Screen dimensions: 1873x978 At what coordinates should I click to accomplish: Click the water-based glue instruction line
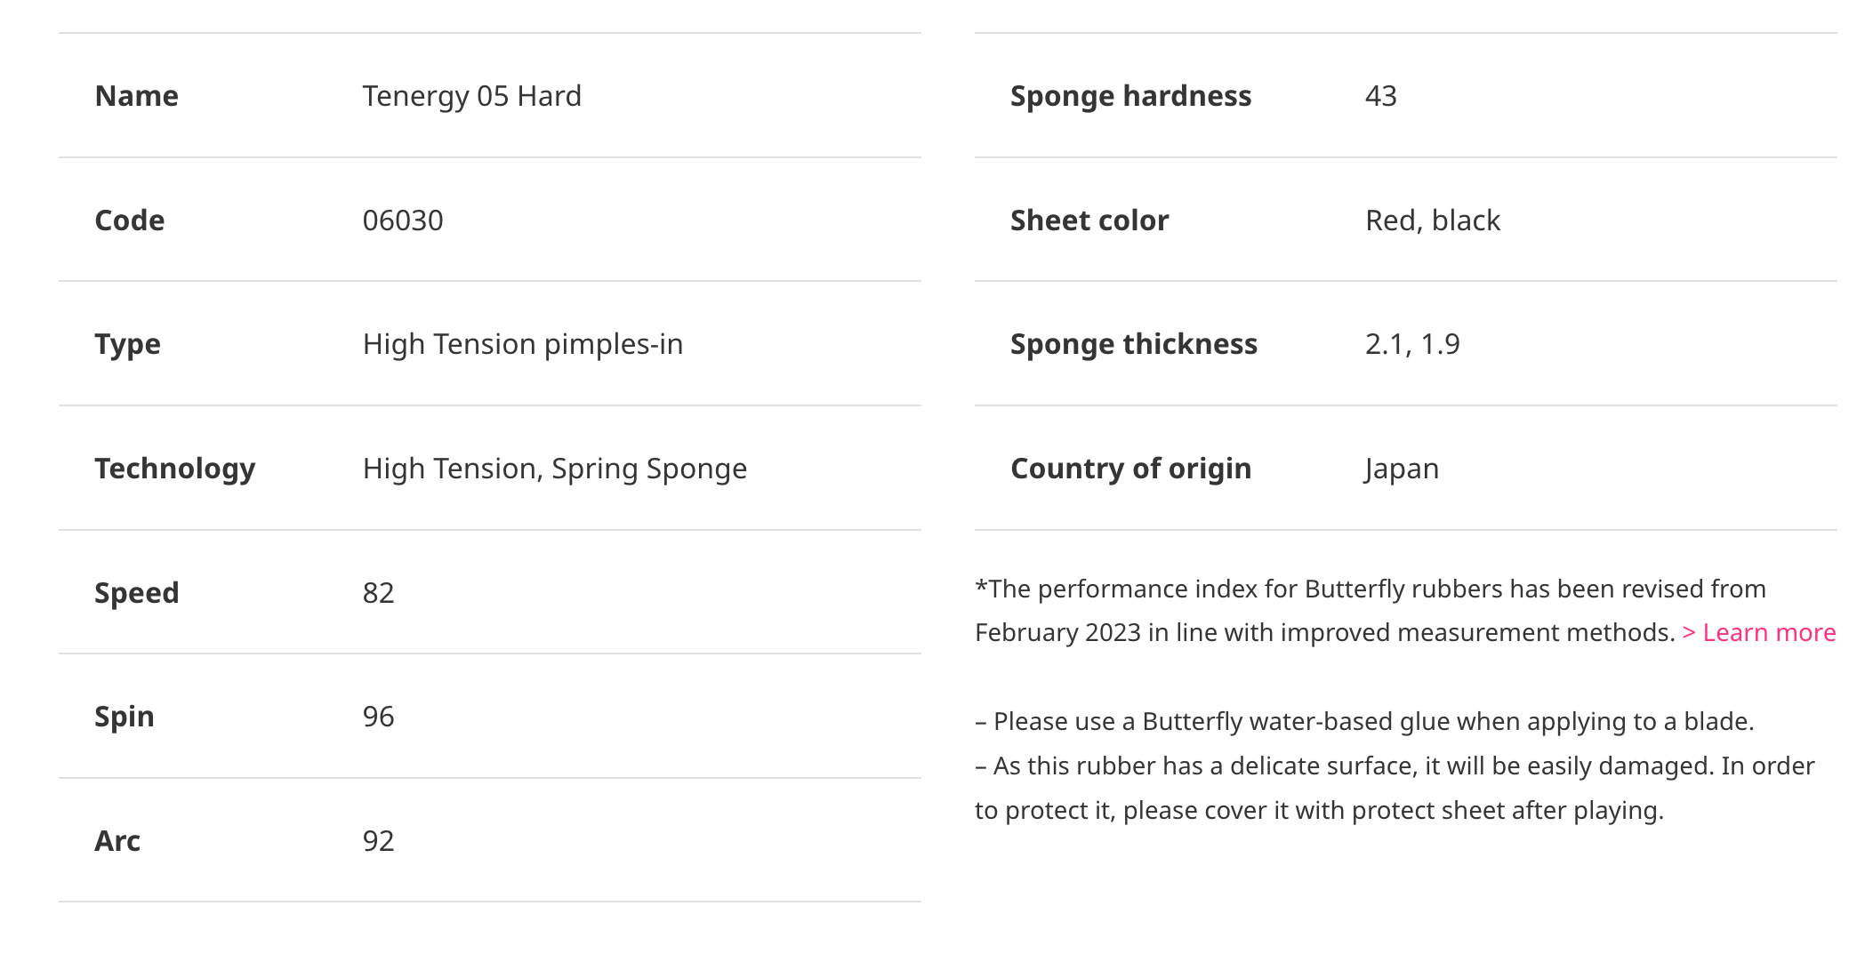coord(1364,722)
